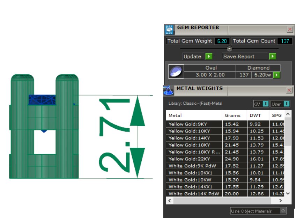Enable Use Object Materials option
Image resolution: width=304 pixels, height=218 pixels.
tap(283, 211)
